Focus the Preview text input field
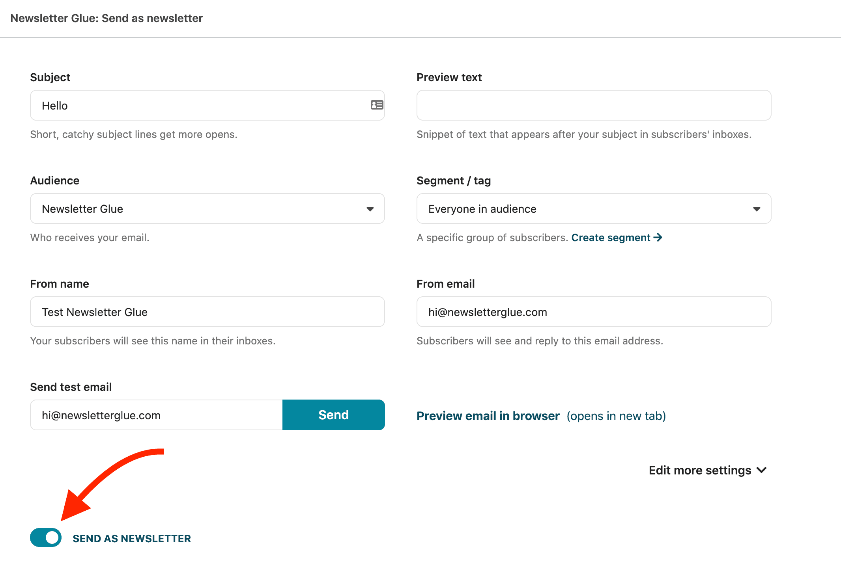 click(x=594, y=105)
